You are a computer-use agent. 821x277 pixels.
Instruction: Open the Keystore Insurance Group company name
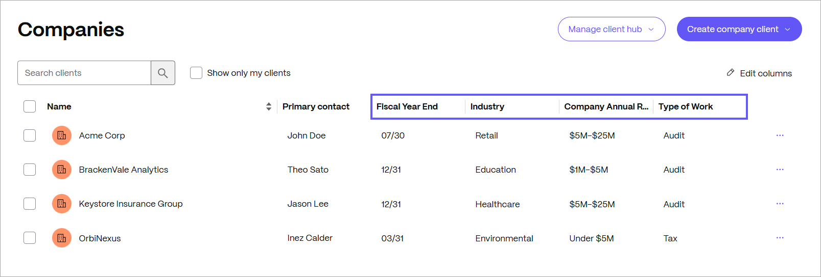pos(131,204)
